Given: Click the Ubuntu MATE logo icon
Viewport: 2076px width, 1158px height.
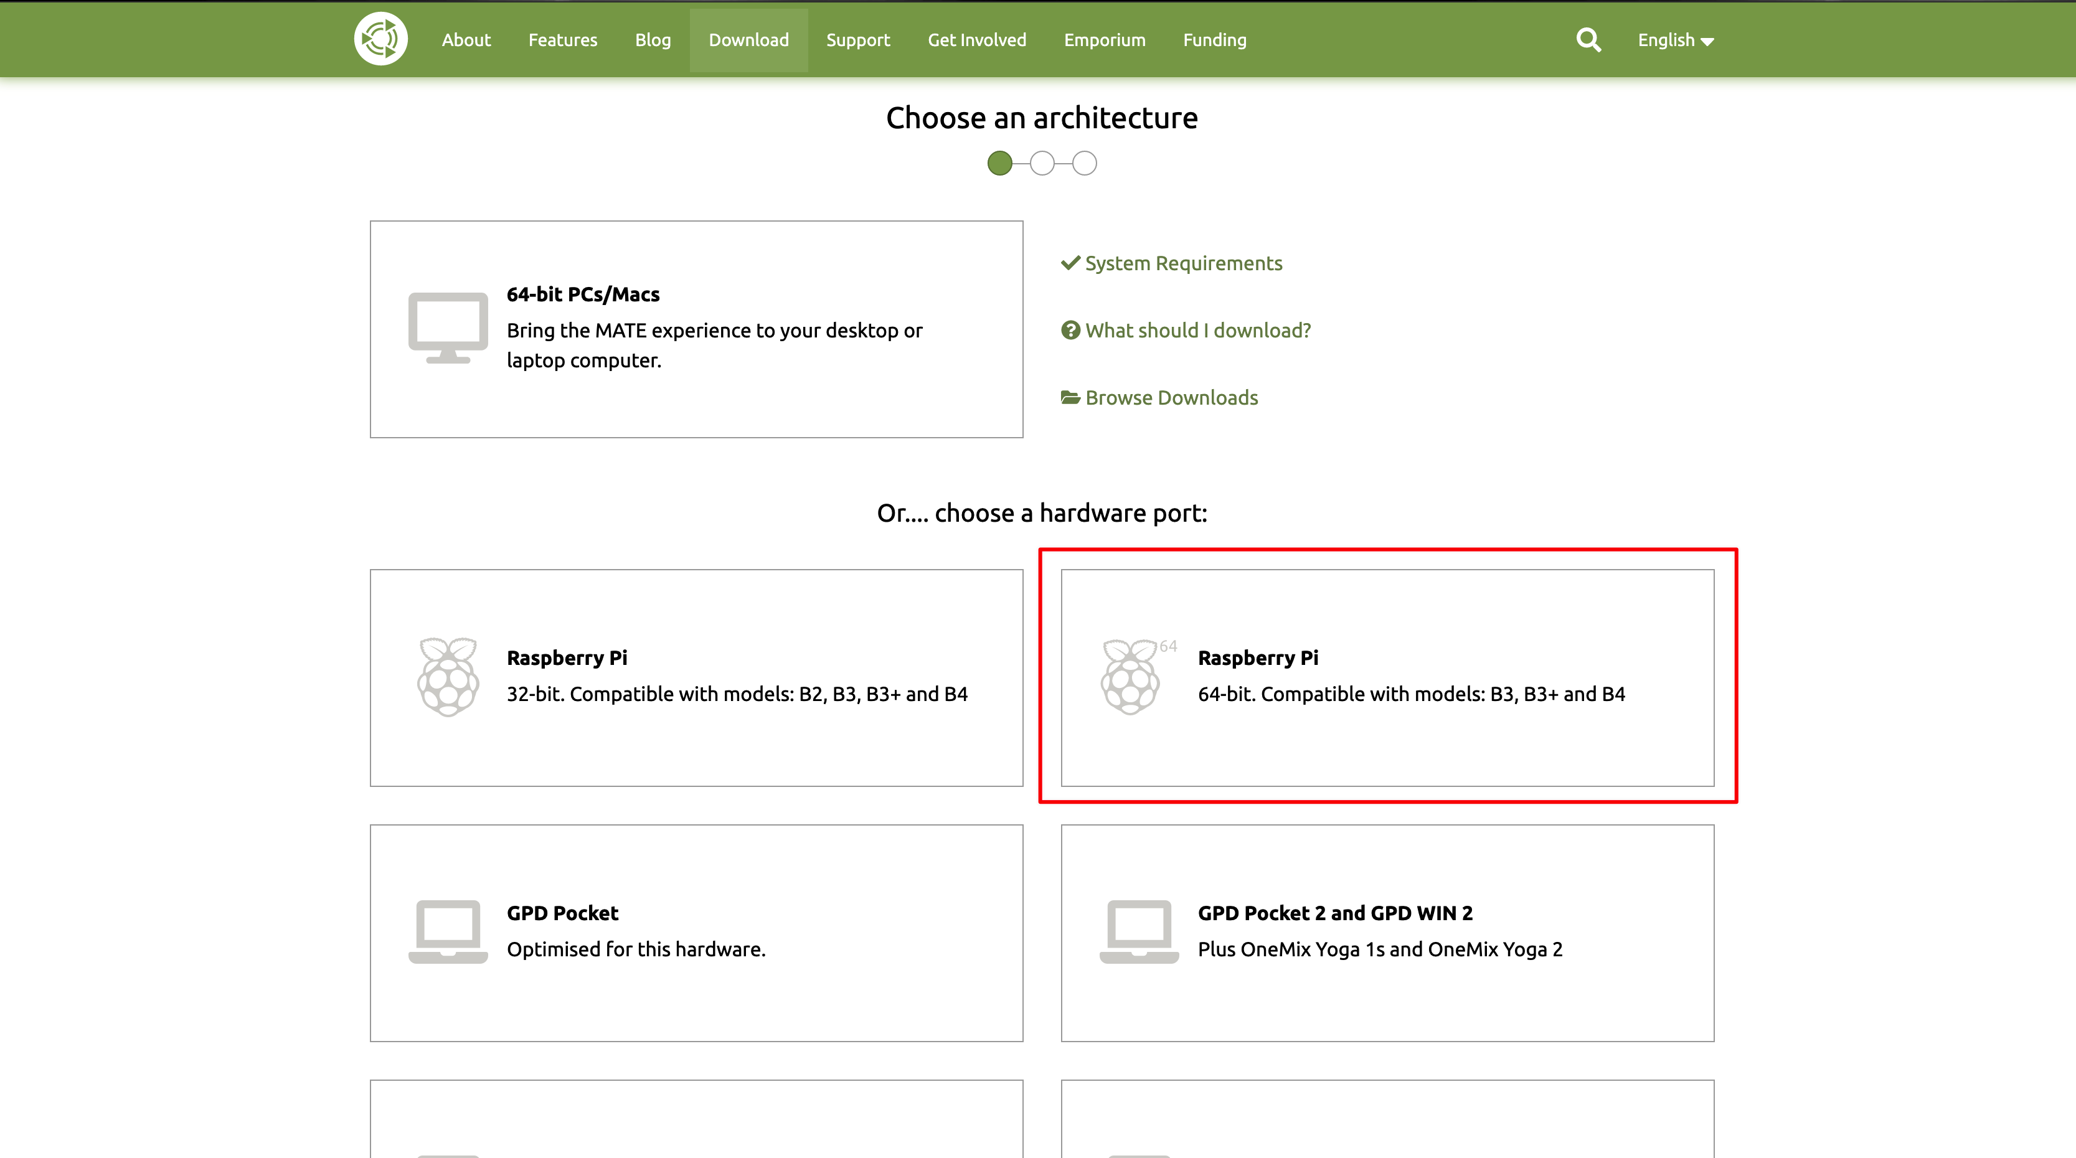Looking at the screenshot, I should click(380, 39).
